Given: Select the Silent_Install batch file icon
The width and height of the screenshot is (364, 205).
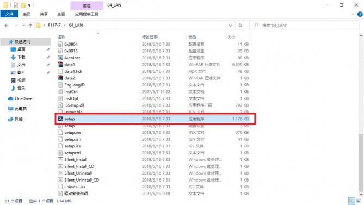Looking at the screenshot, I should point(60,159).
